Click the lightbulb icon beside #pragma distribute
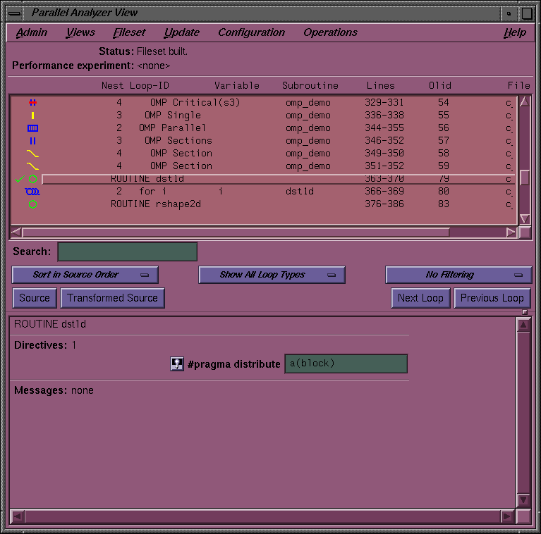The width and height of the screenshot is (541, 534). click(x=177, y=364)
